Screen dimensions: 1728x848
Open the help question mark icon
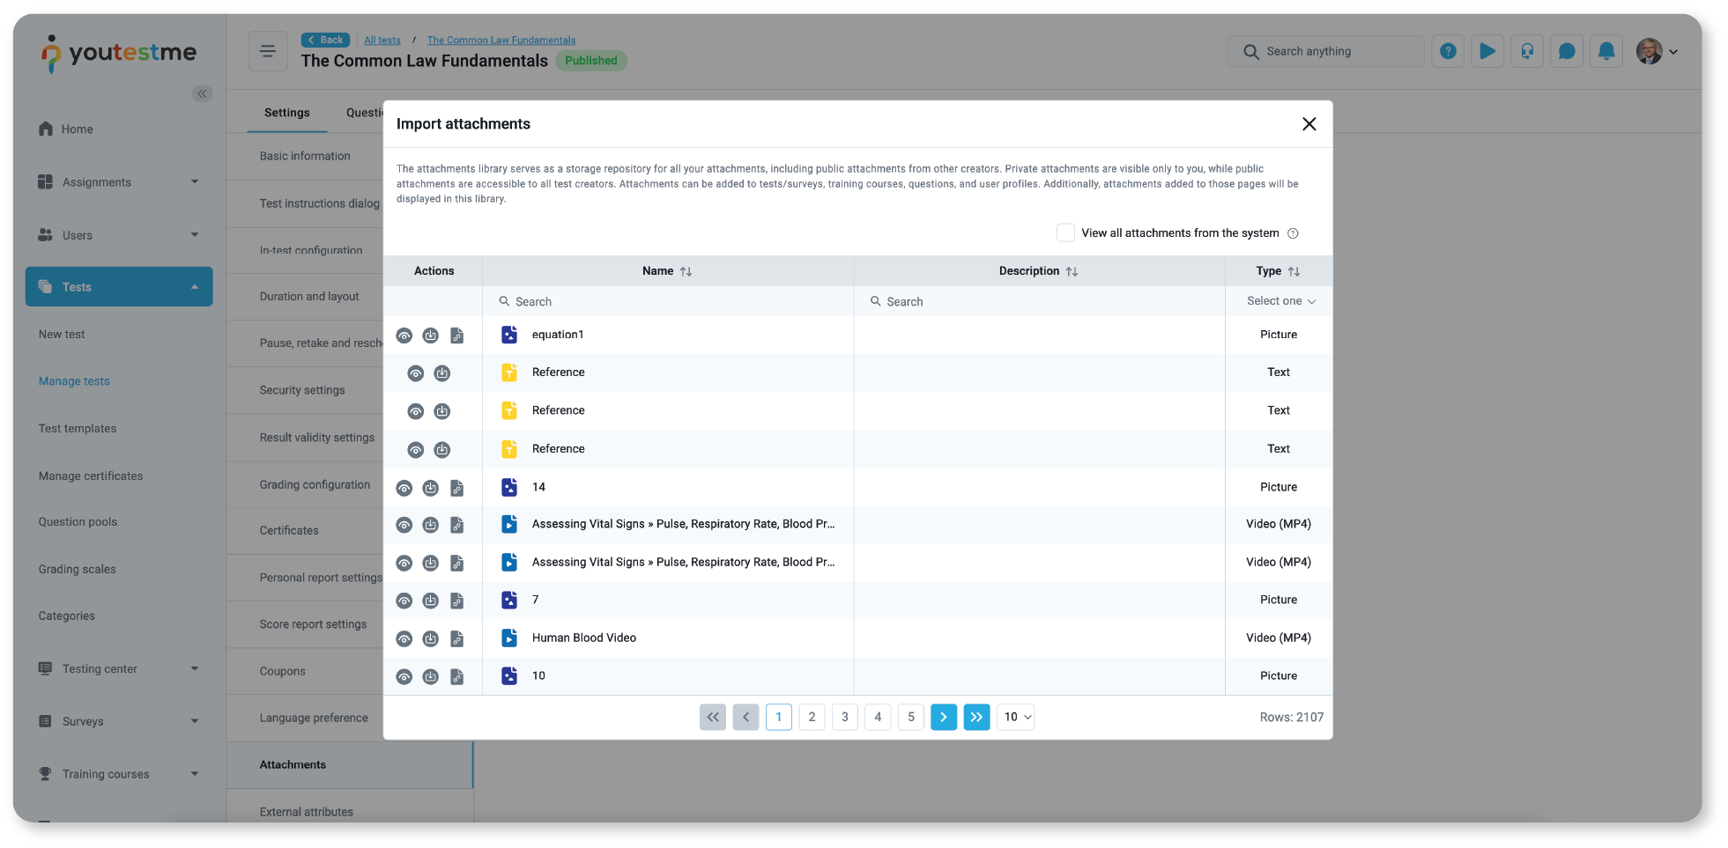pos(1448,51)
